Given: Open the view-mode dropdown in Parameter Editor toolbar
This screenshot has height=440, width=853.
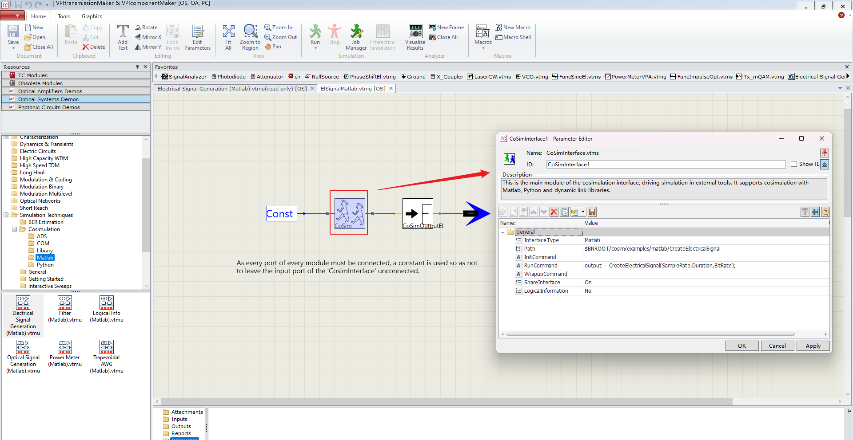Looking at the screenshot, I should point(583,212).
